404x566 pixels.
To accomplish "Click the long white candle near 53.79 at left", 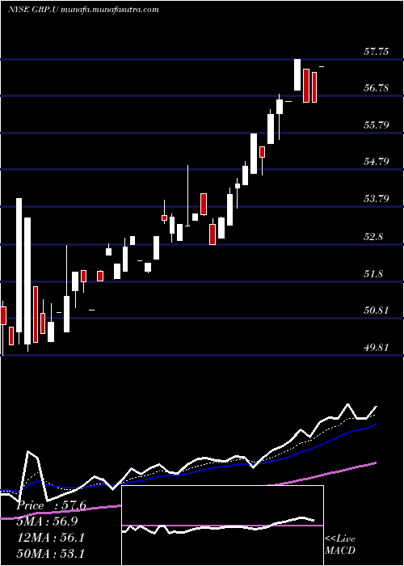I will 19,265.
